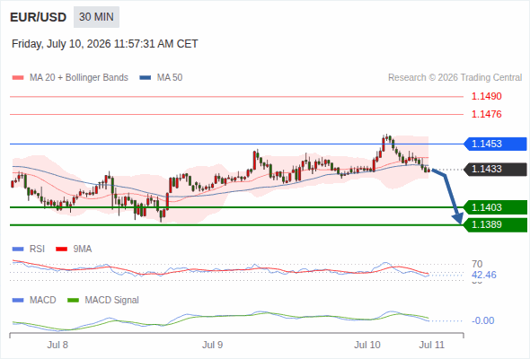Toggle the MACD Signal legend swatch

pyautogui.click(x=73, y=301)
